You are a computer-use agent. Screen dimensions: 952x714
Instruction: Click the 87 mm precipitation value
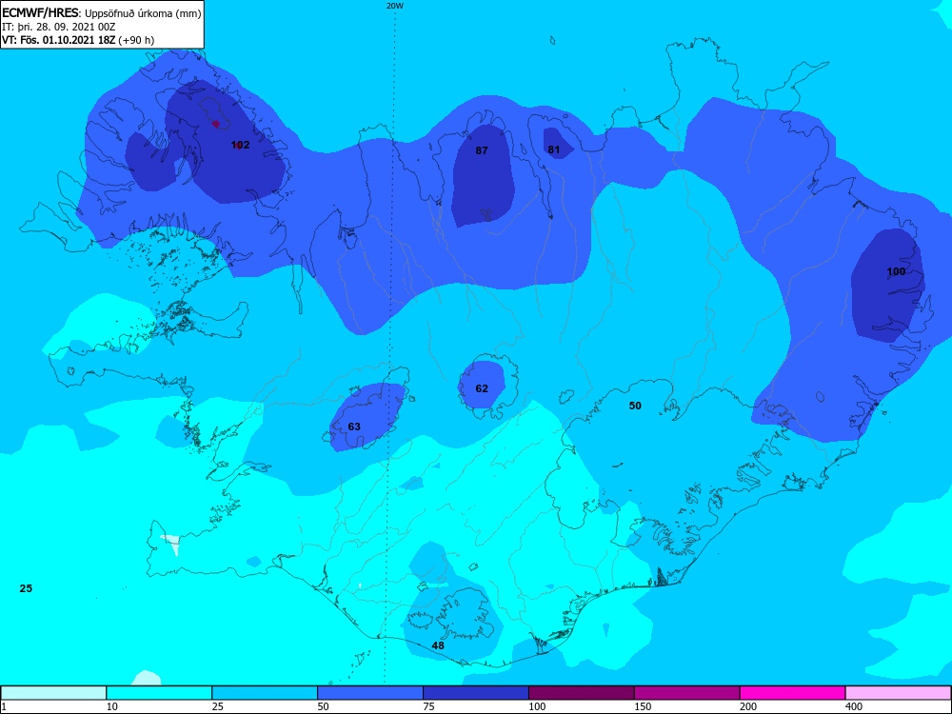[x=482, y=150]
